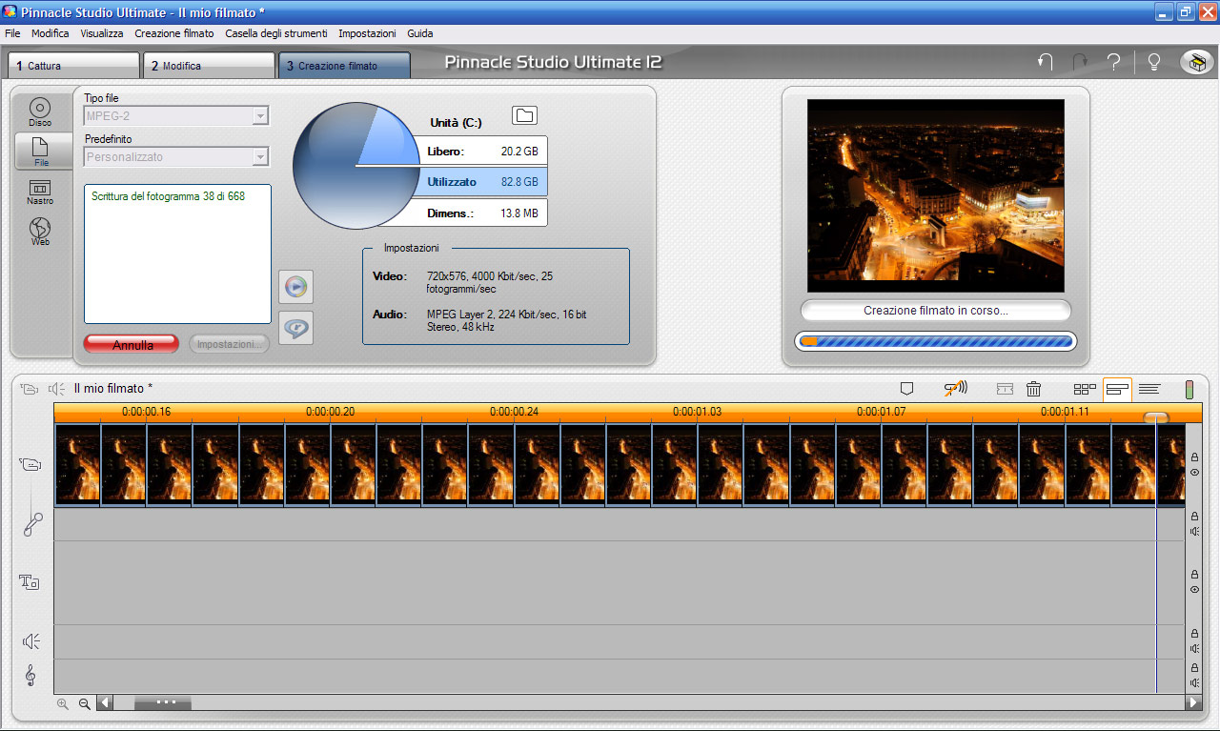1220x731 pixels.
Task: Zoom out timeline with magnifier minus
Action: click(x=84, y=704)
